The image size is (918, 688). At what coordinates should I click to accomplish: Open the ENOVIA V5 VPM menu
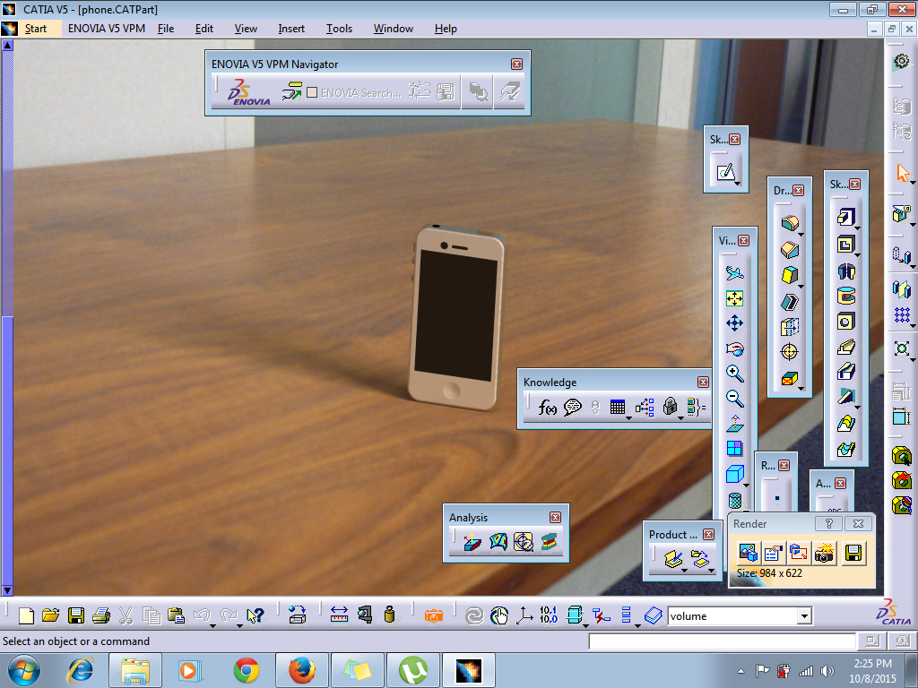click(x=107, y=29)
